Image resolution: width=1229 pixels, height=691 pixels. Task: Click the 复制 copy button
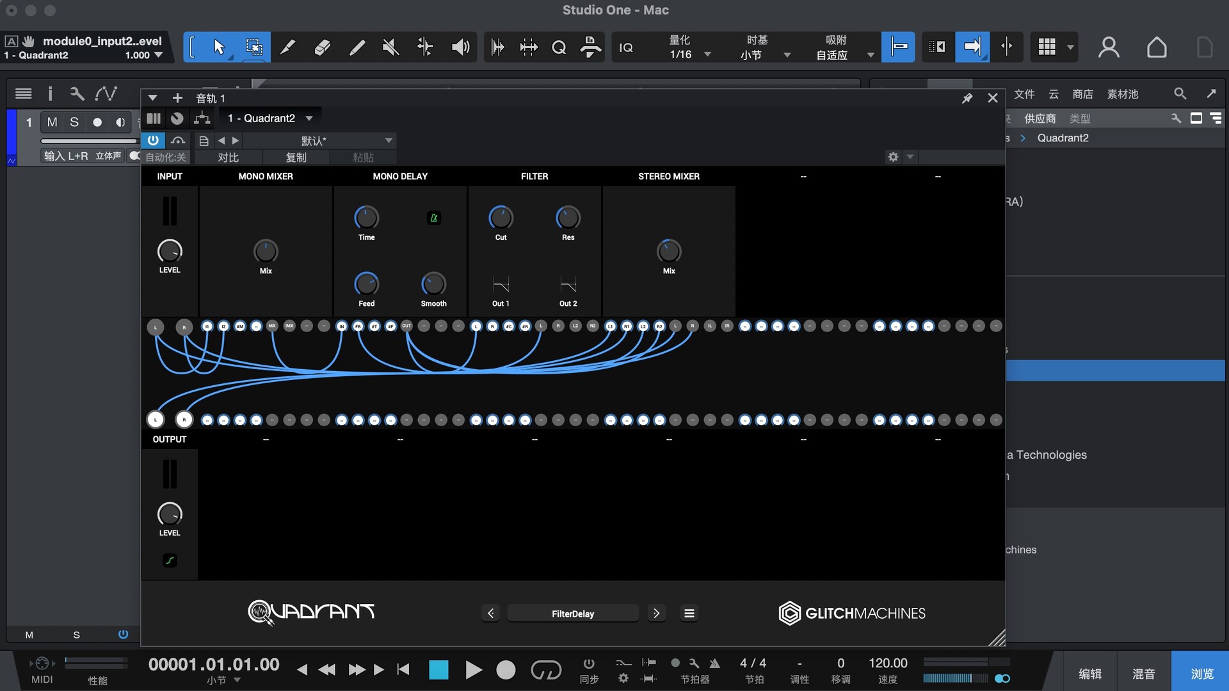point(296,157)
